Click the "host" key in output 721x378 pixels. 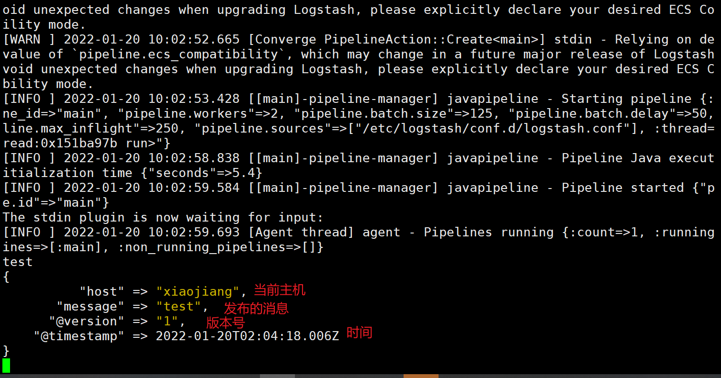(x=102, y=291)
